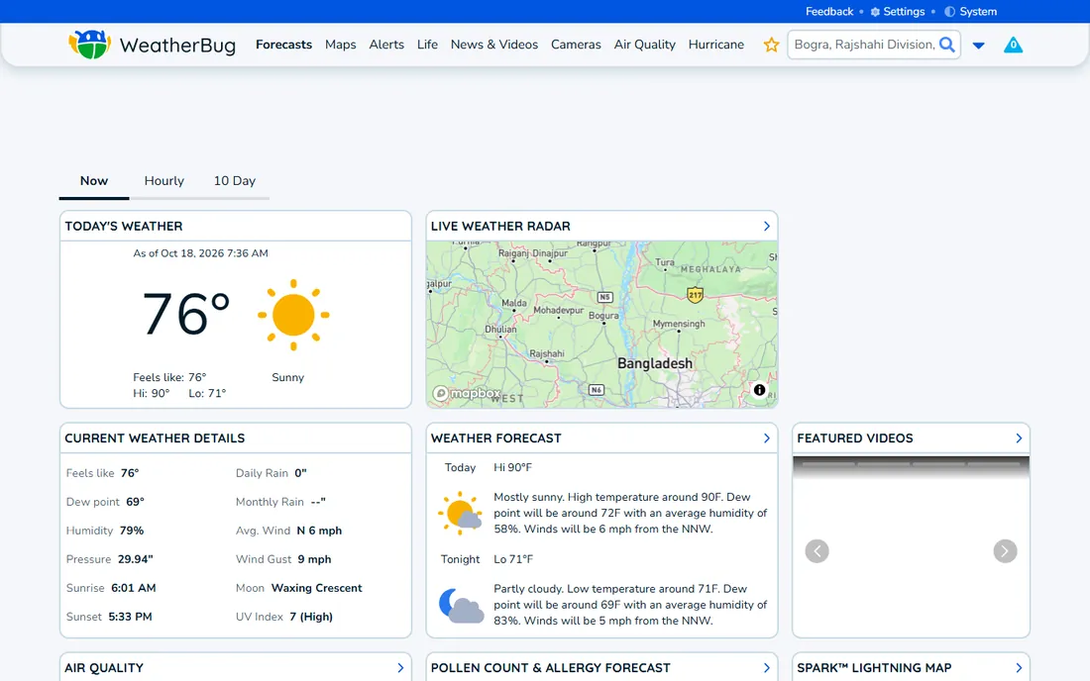The height and width of the screenshot is (681, 1090).
Task: Toggle the System theme mode
Action: [970, 11]
